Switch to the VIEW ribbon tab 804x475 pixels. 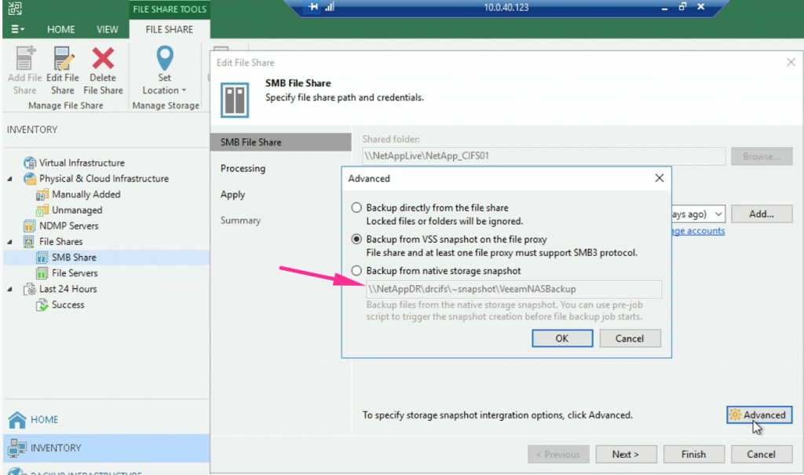point(107,29)
